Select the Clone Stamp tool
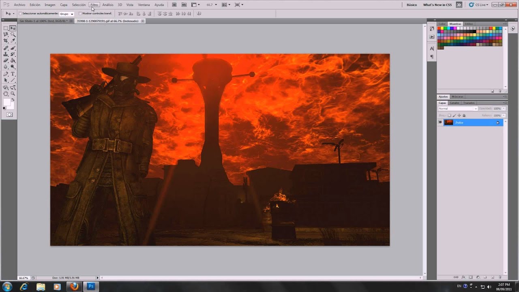Image resolution: width=519 pixels, height=292 pixels. 6,54
